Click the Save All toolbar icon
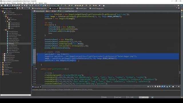This screenshot has height=103, width=183. click(x=7, y=5)
